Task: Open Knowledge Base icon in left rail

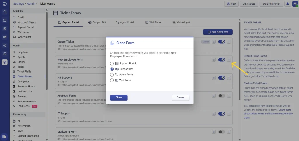Action: [x=5, y=37]
